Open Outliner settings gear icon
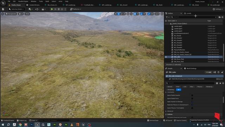The image size is (225, 127). tap(223, 17)
